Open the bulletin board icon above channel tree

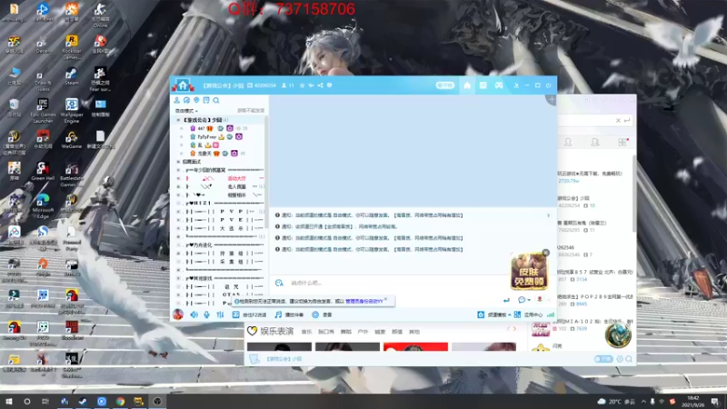click(x=206, y=100)
